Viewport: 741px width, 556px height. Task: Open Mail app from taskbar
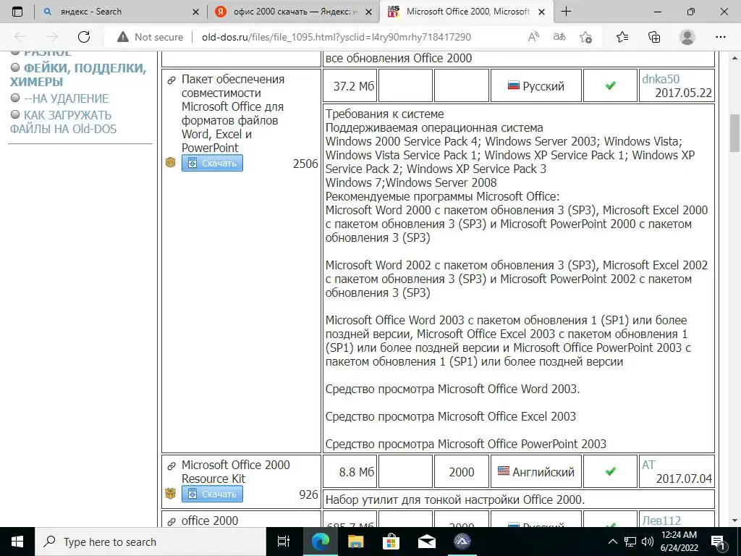pyautogui.click(x=427, y=542)
